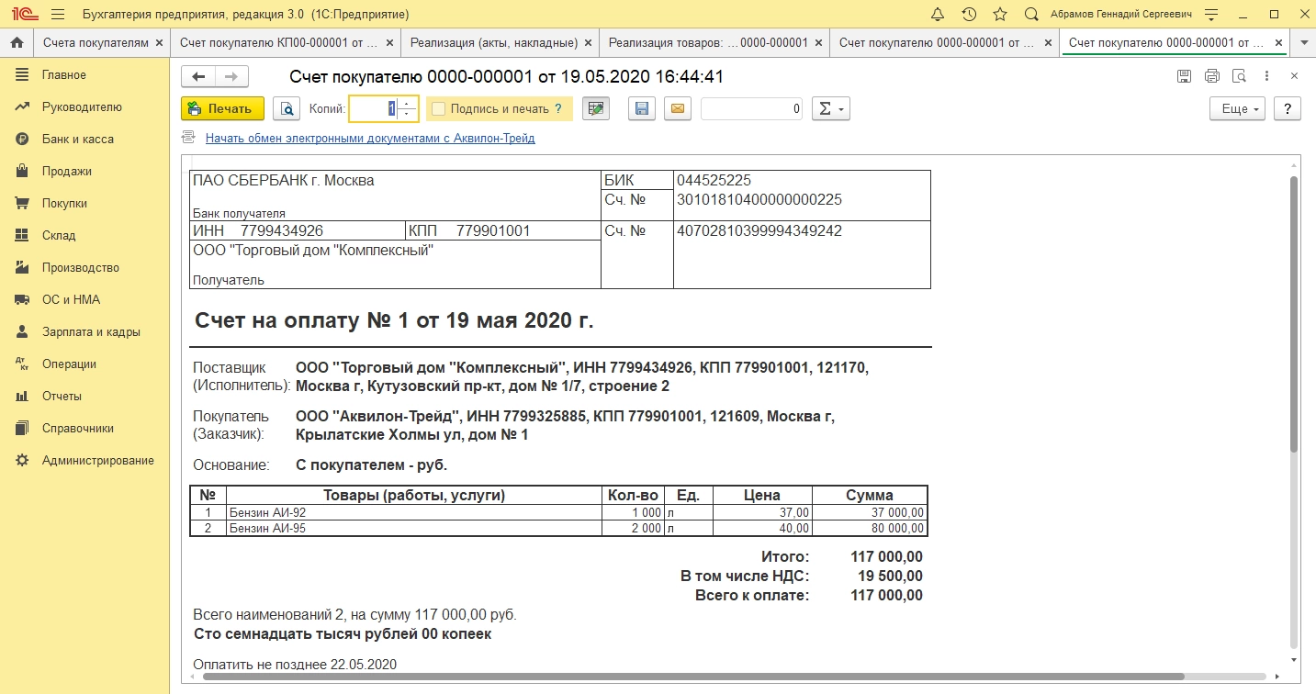Open search with the title bar magnifier
Screen dimensions: 1316x694
1031,15
